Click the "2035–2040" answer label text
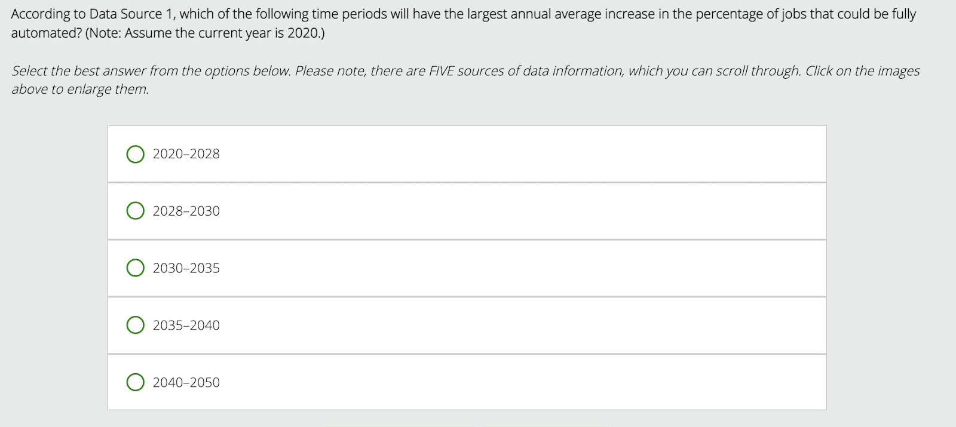956x427 pixels. [186, 325]
